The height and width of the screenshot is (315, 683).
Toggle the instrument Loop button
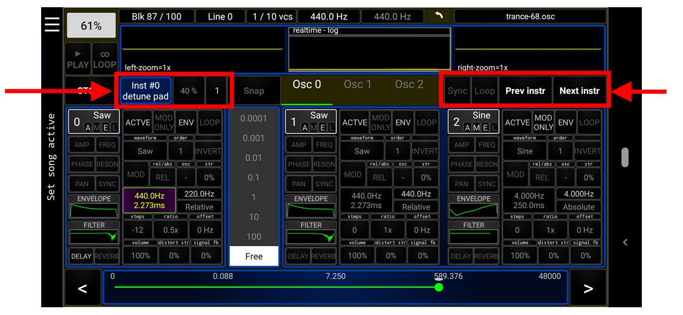(484, 91)
